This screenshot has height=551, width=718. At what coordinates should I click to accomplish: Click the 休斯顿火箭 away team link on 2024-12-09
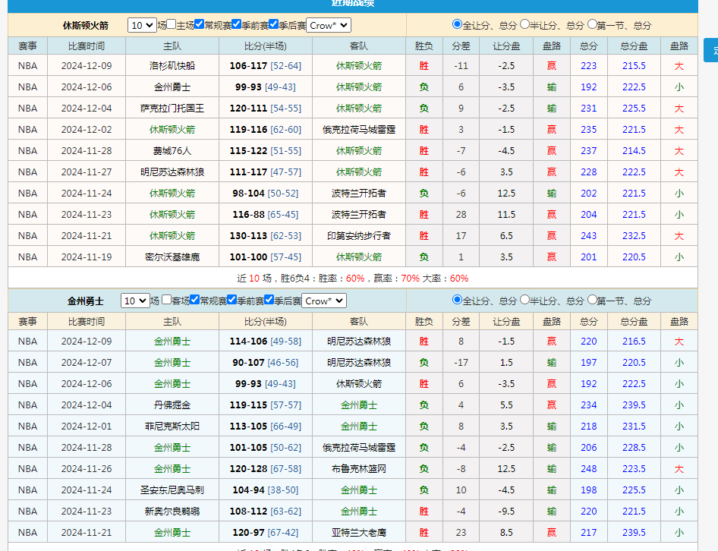tap(358, 65)
